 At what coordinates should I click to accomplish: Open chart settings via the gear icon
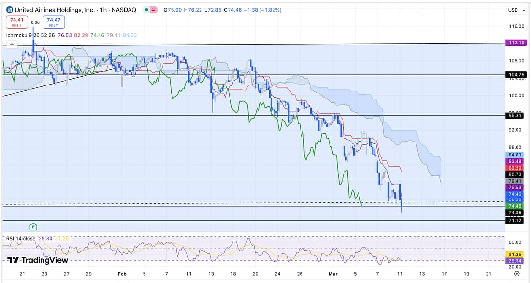pos(517,274)
